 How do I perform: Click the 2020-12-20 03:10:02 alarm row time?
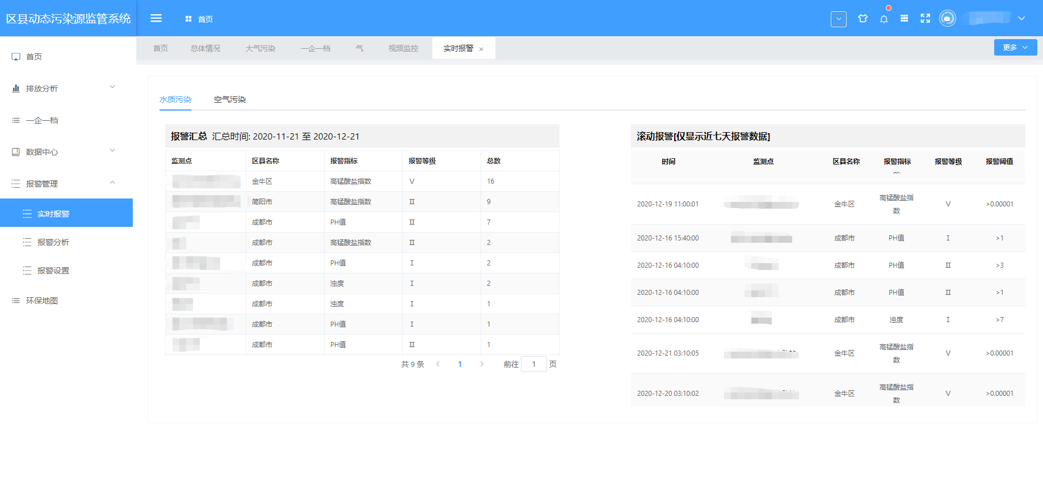pos(668,394)
